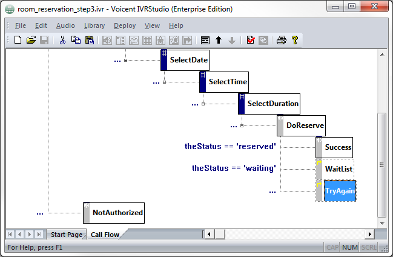This screenshot has width=393, height=257.
Task: Click the Copy icon in toolbar
Action: [x=76, y=41]
